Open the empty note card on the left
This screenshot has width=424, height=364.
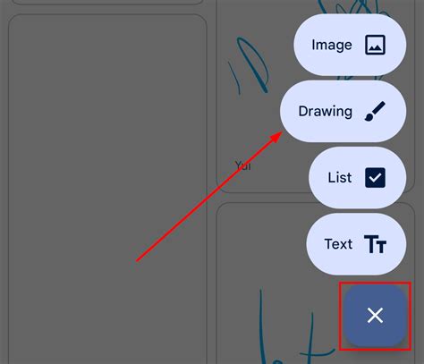107,189
